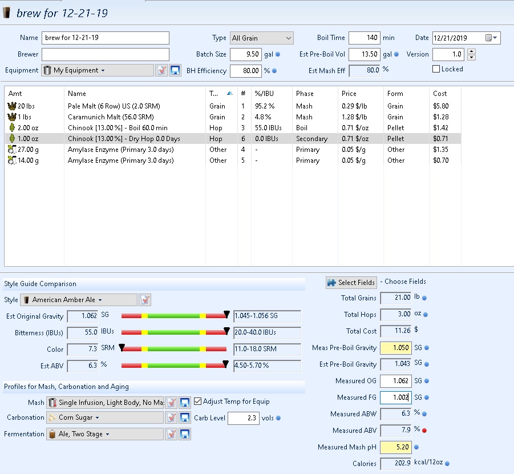Open the American Amber Ale style dropdown
Screen dimensions: 514x474
(x=79, y=300)
